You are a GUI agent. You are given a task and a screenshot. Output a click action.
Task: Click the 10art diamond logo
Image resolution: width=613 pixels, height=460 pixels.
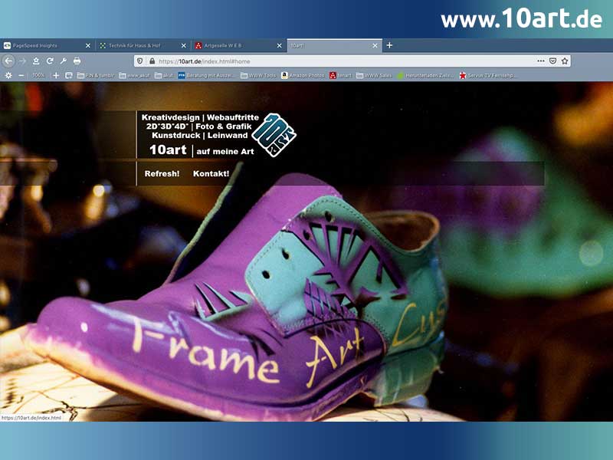pyautogui.click(x=274, y=135)
